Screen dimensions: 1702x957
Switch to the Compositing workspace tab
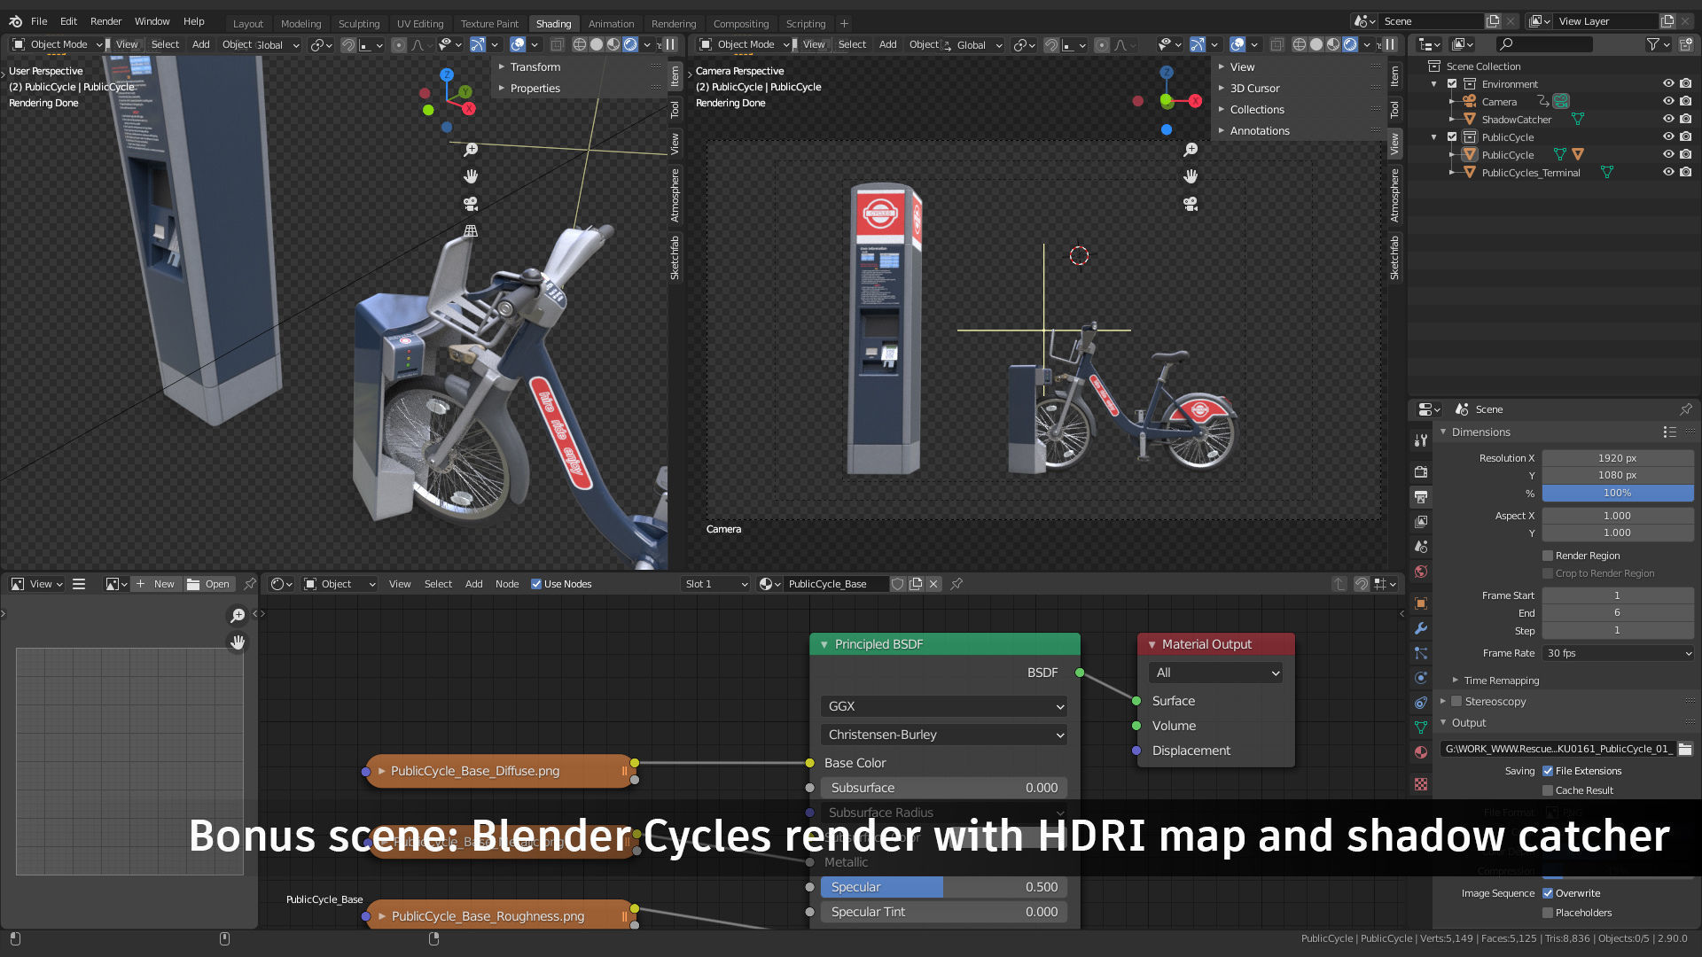tap(741, 24)
